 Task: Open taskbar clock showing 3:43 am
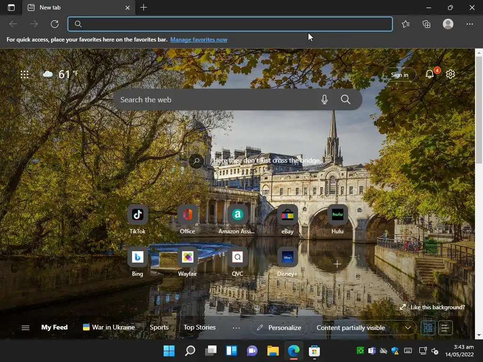tap(459, 351)
